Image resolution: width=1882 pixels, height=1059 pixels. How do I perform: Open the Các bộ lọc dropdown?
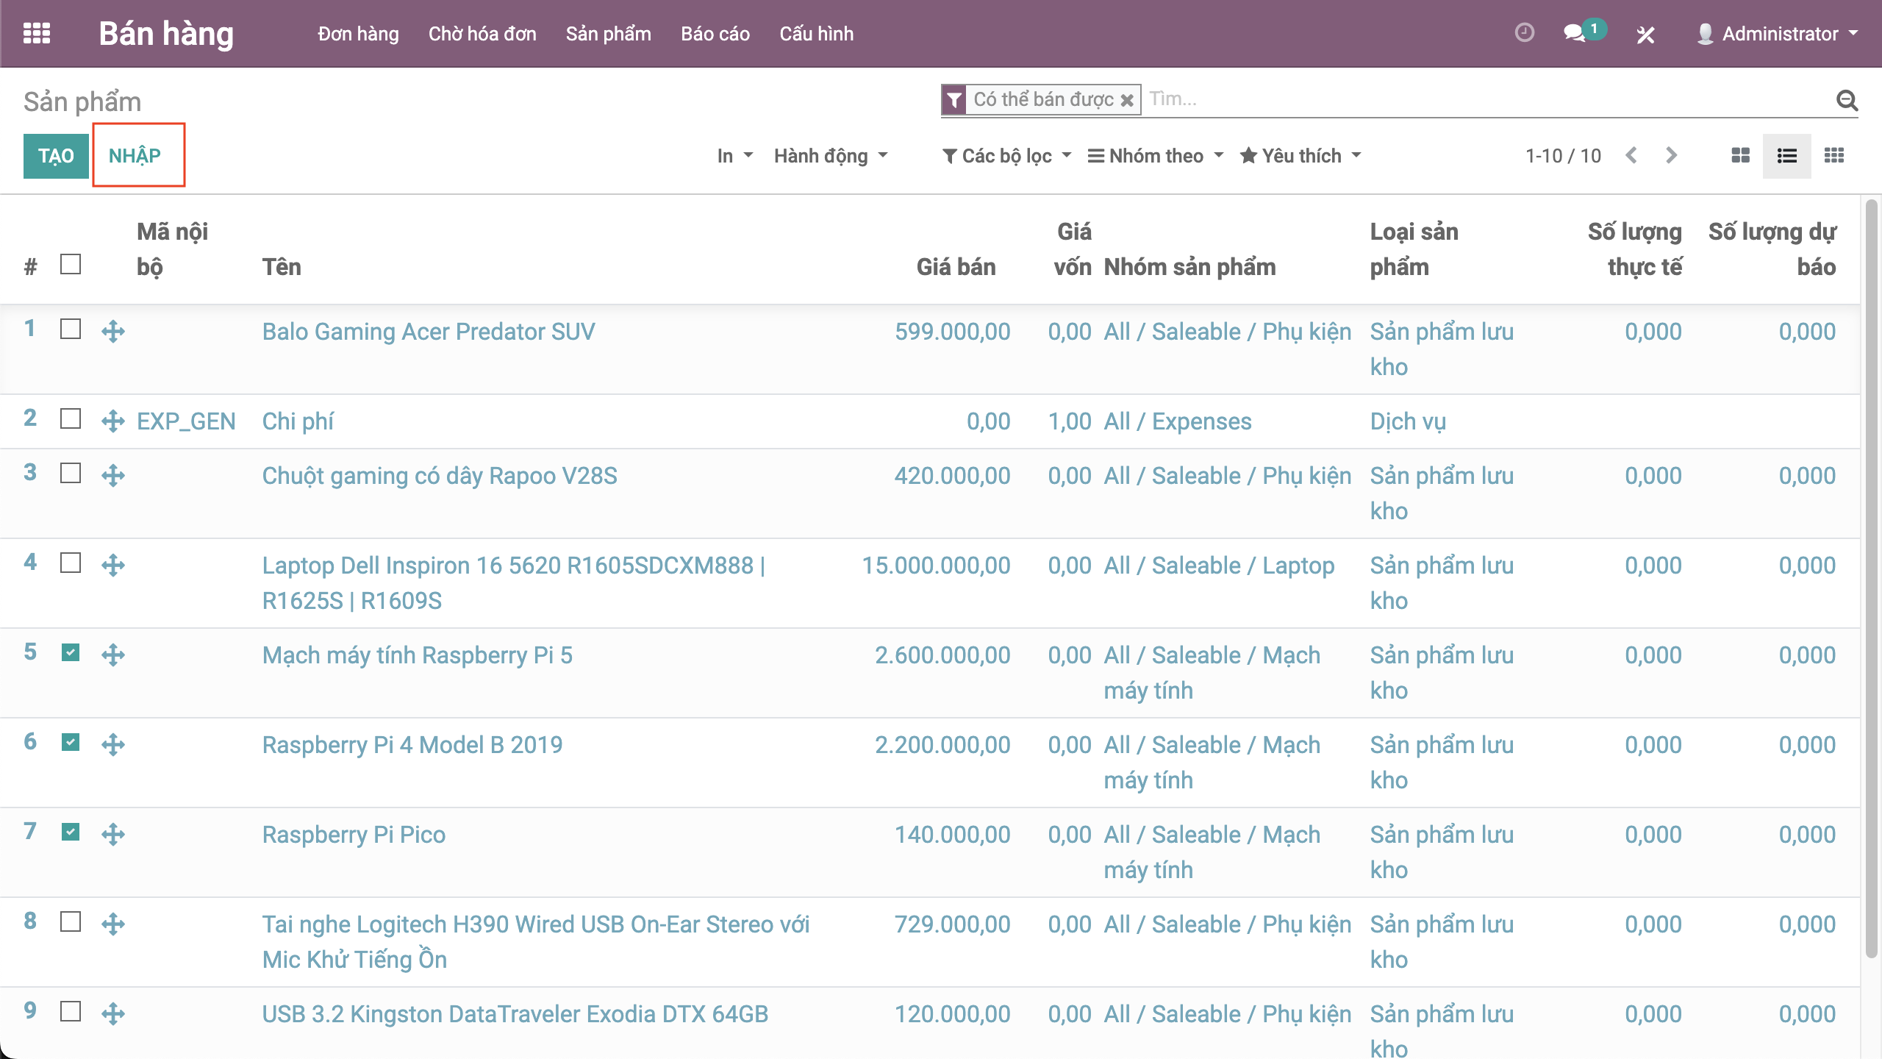click(1006, 156)
